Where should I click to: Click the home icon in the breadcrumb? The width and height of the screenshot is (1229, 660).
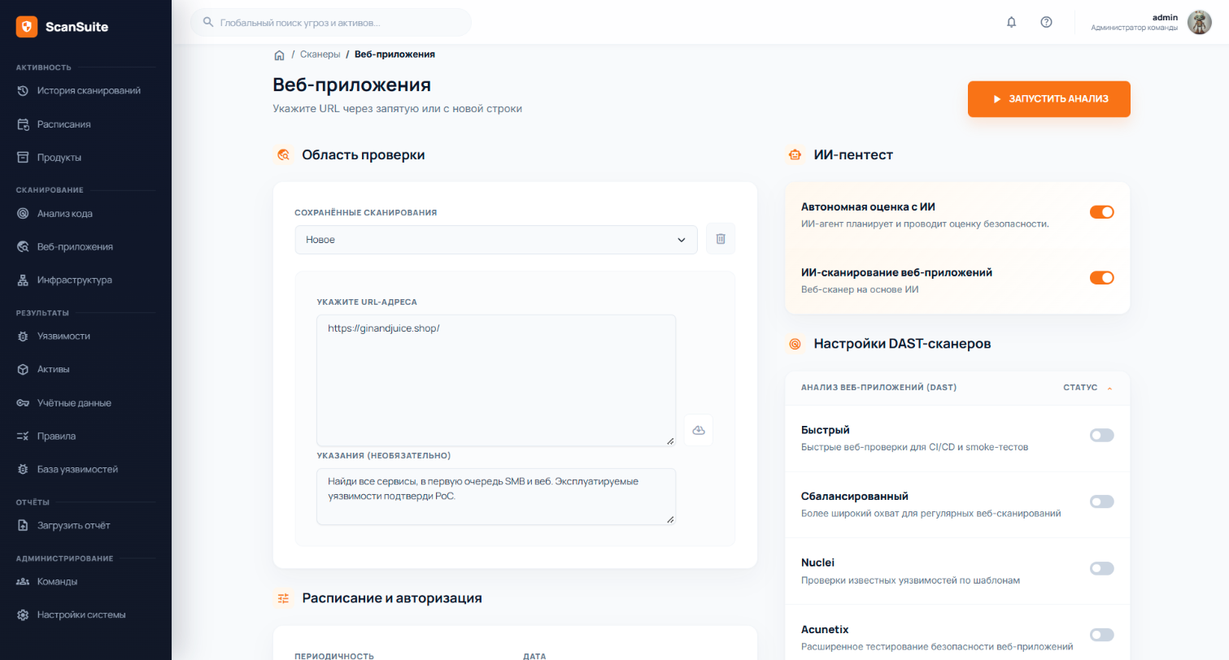pos(279,54)
